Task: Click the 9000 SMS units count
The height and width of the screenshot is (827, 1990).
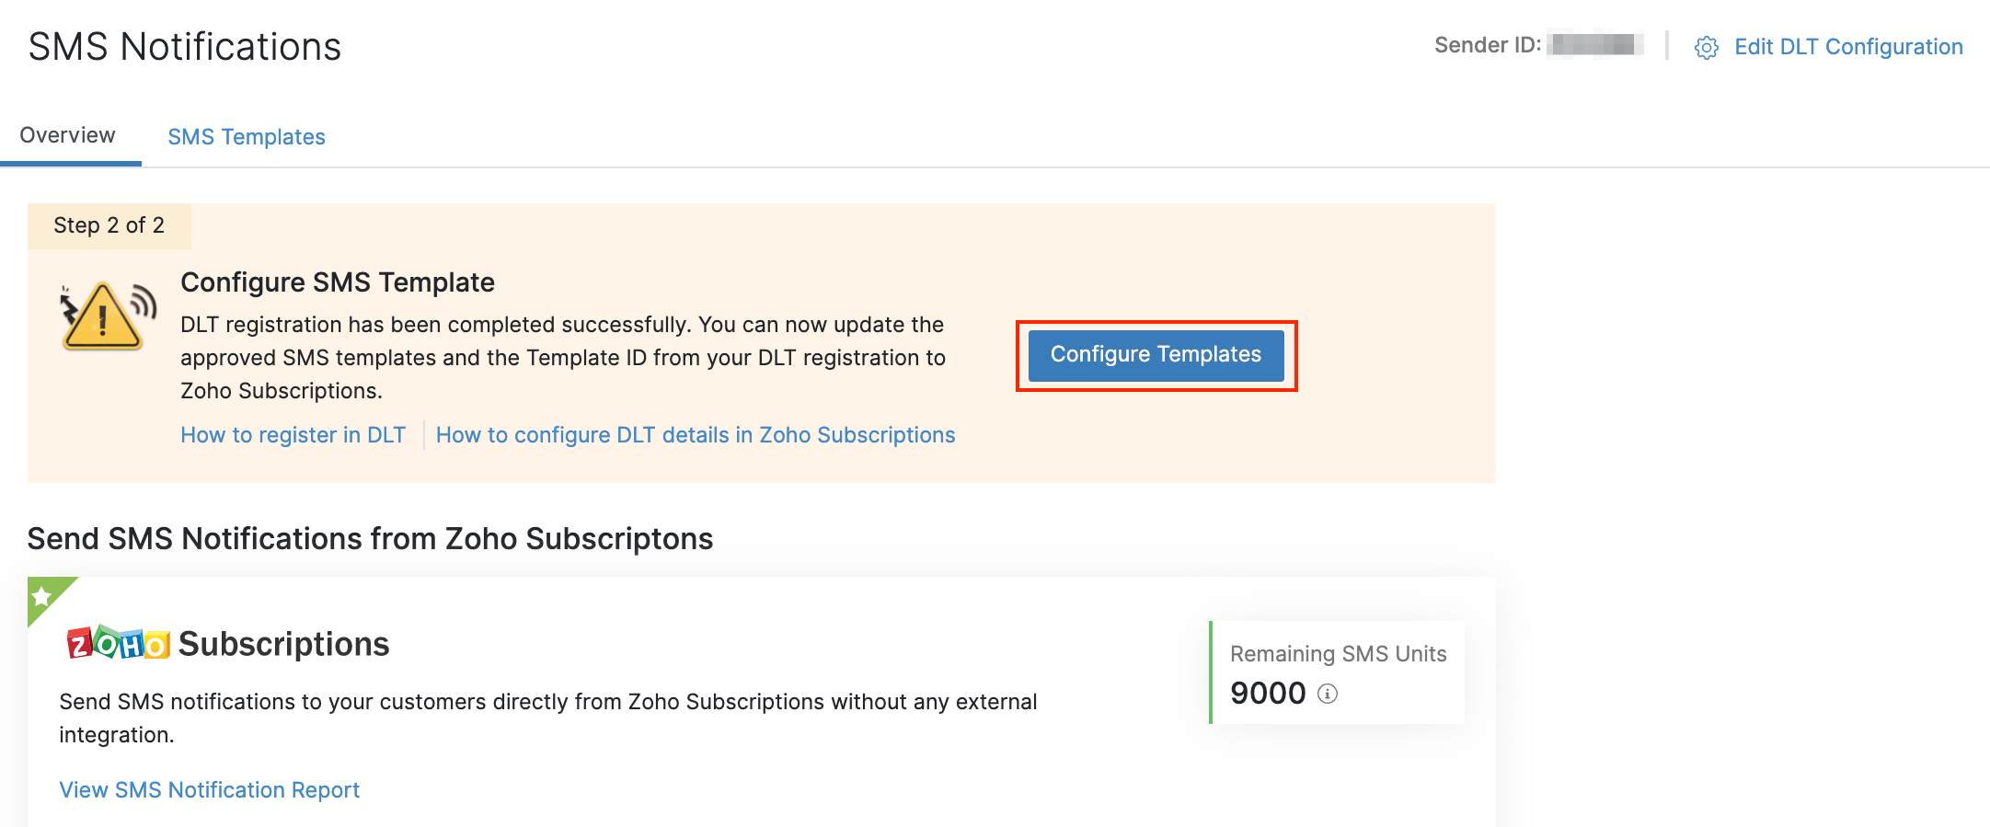Action: [x=1268, y=694]
